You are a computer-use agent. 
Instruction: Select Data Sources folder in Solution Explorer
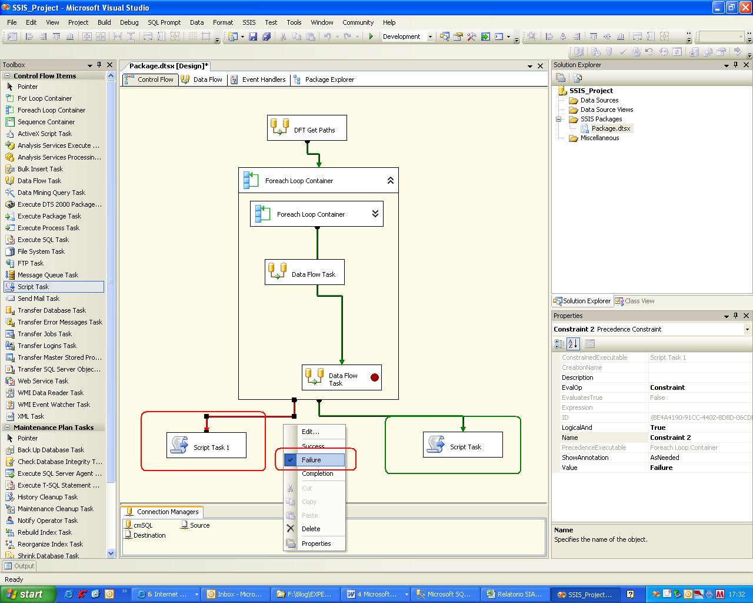594,100
